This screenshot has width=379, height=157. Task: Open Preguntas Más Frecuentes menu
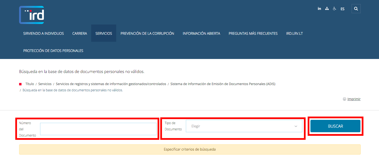click(253, 33)
